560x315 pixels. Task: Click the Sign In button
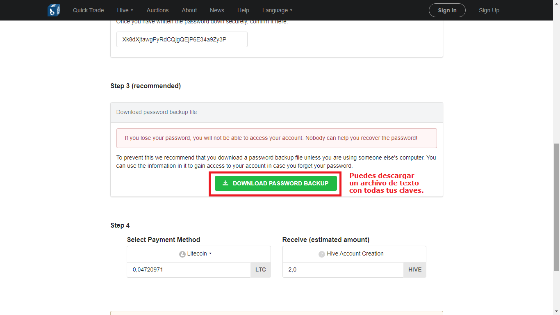point(447,10)
